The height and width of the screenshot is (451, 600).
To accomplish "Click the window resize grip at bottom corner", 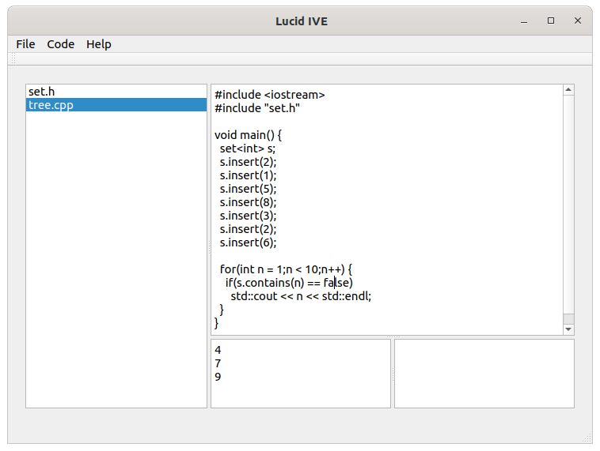I will point(587,438).
